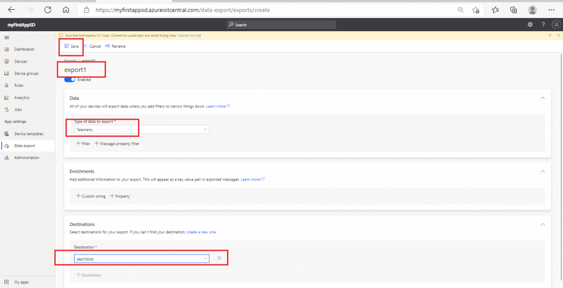This screenshot has width=563, height=288.
Task: Add a Property enrichment
Action: (x=120, y=196)
